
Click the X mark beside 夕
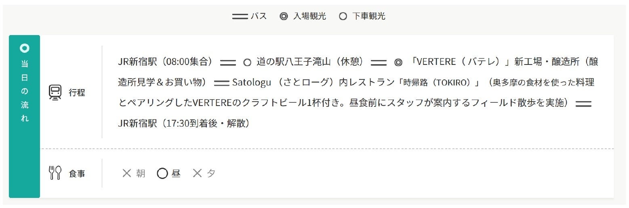[197, 173]
